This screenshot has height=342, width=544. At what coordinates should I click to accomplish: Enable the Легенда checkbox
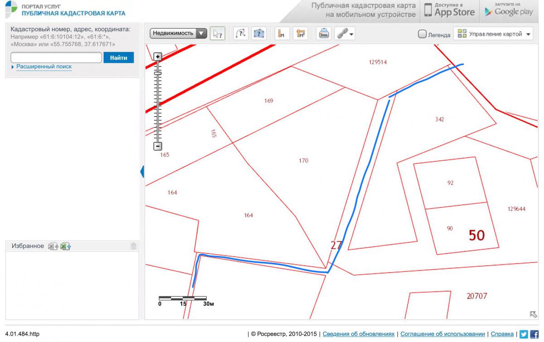422,34
